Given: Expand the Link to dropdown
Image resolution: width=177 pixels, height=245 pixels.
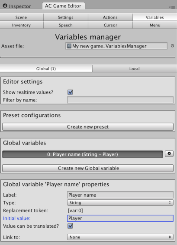Looking at the screenshot, I should (x=120, y=237).
